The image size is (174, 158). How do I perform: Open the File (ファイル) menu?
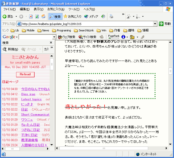(9, 9)
